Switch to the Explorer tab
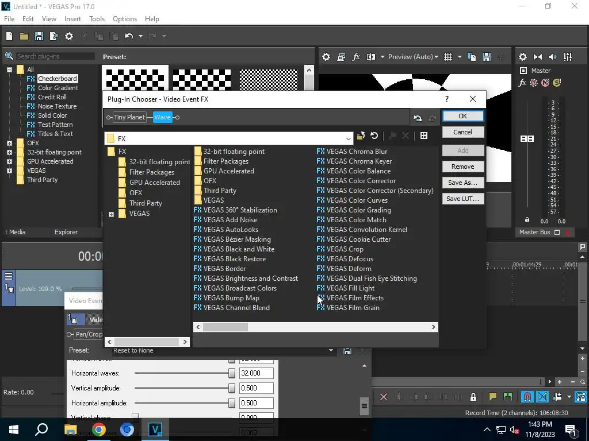Image resolution: width=589 pixels, height=441 pixels. (x=66, y=232)
